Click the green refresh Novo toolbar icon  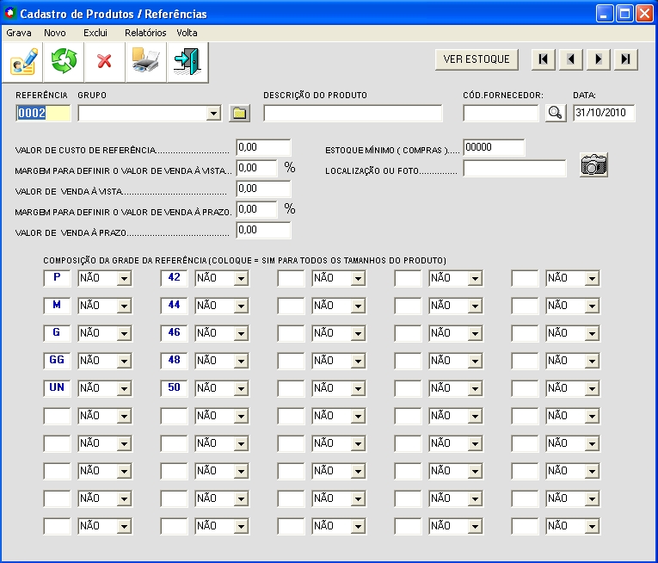click(64, 62)
